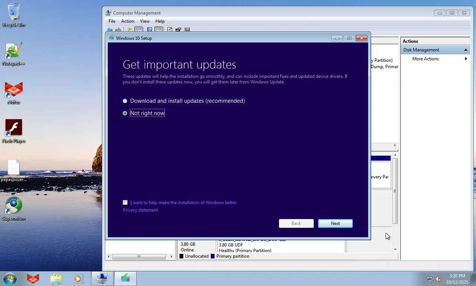Click the blue Primary partition legend swatch
The width and height of the screenshot is (476, 286).
pyautogui.click(x=213, y=256)
